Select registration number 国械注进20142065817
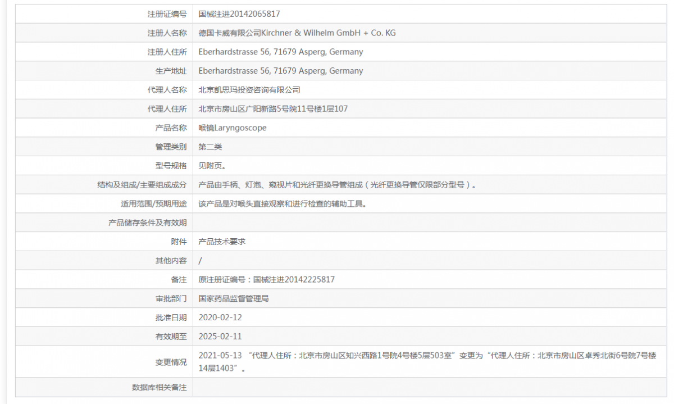 pos(239,14)
